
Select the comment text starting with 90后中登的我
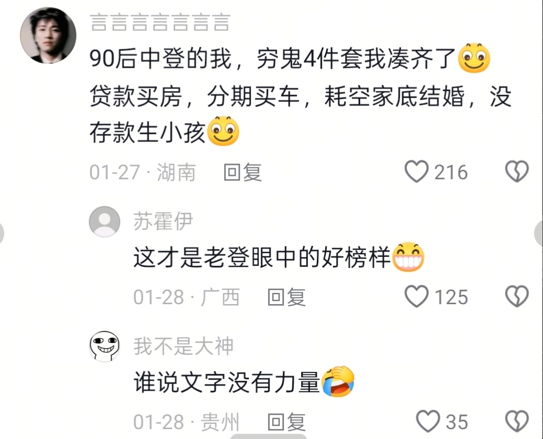300,95
